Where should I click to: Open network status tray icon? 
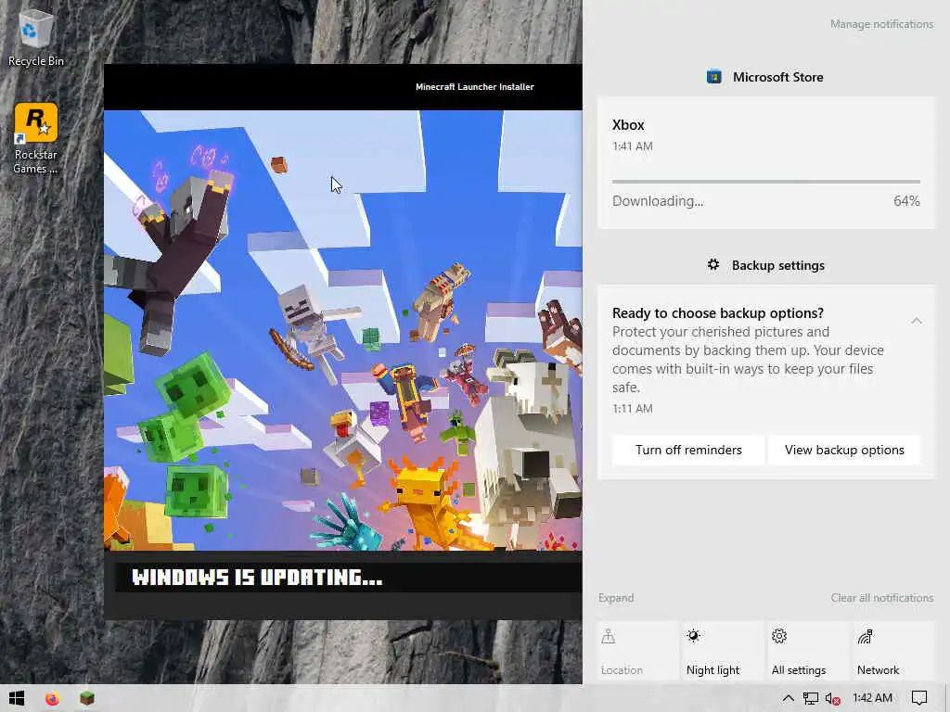[x=810, y=699]
